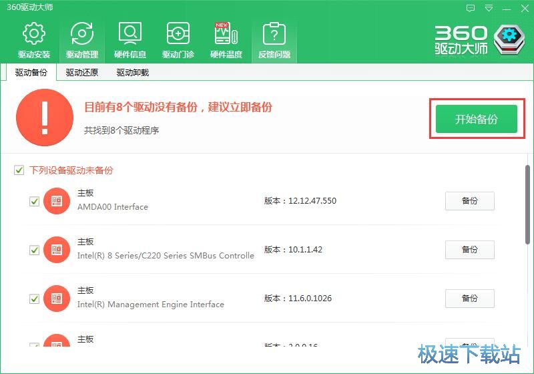534x374 pixels.
Task: Back up the Intel Management Engine Interface driver
Action: (470, 299)
